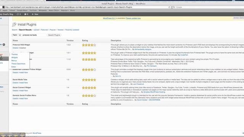The width and height of the screenshot is (244, 137).
Task: Click the Rating column header at top
Action: pos(85,41)
